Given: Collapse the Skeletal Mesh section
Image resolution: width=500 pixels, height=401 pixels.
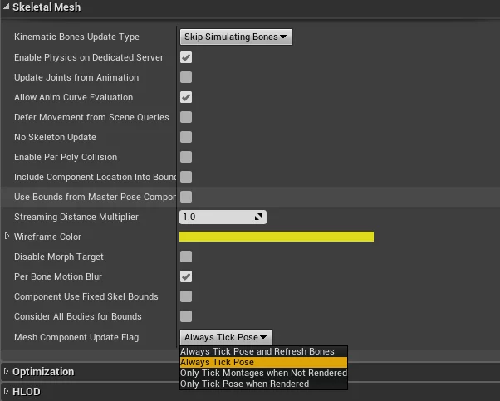Looking at the screenshot, I should 7,7.
